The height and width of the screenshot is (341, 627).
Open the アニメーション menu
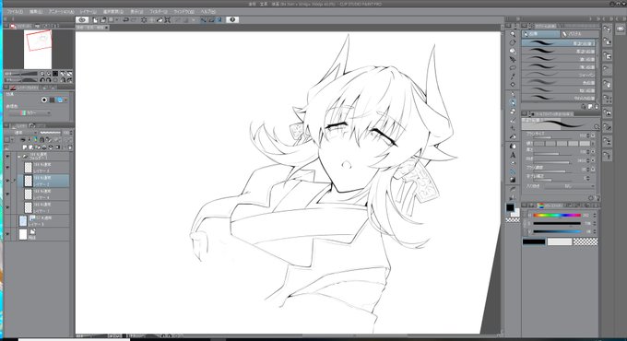pyautogui.click(x=61, y=12)
